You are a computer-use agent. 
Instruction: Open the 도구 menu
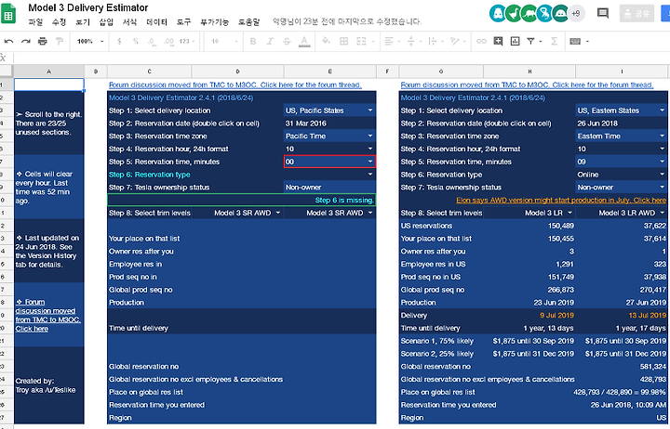click(183, 21)
